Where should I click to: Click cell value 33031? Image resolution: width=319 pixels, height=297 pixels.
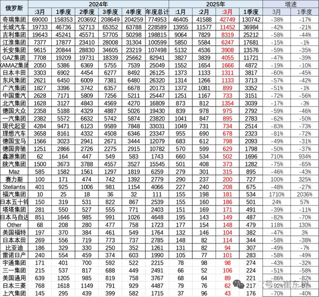click(x=157, y=126)
